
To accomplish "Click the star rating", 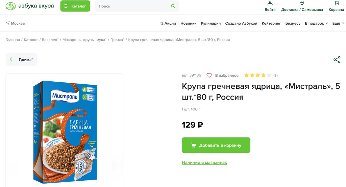I will 257,75.
